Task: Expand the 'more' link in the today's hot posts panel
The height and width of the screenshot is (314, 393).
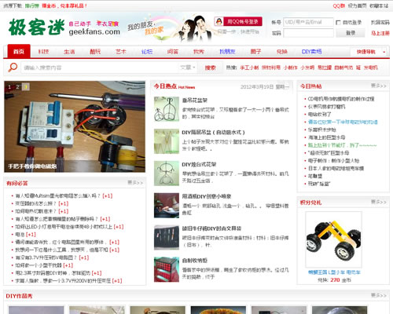Action: pos(378,86)
